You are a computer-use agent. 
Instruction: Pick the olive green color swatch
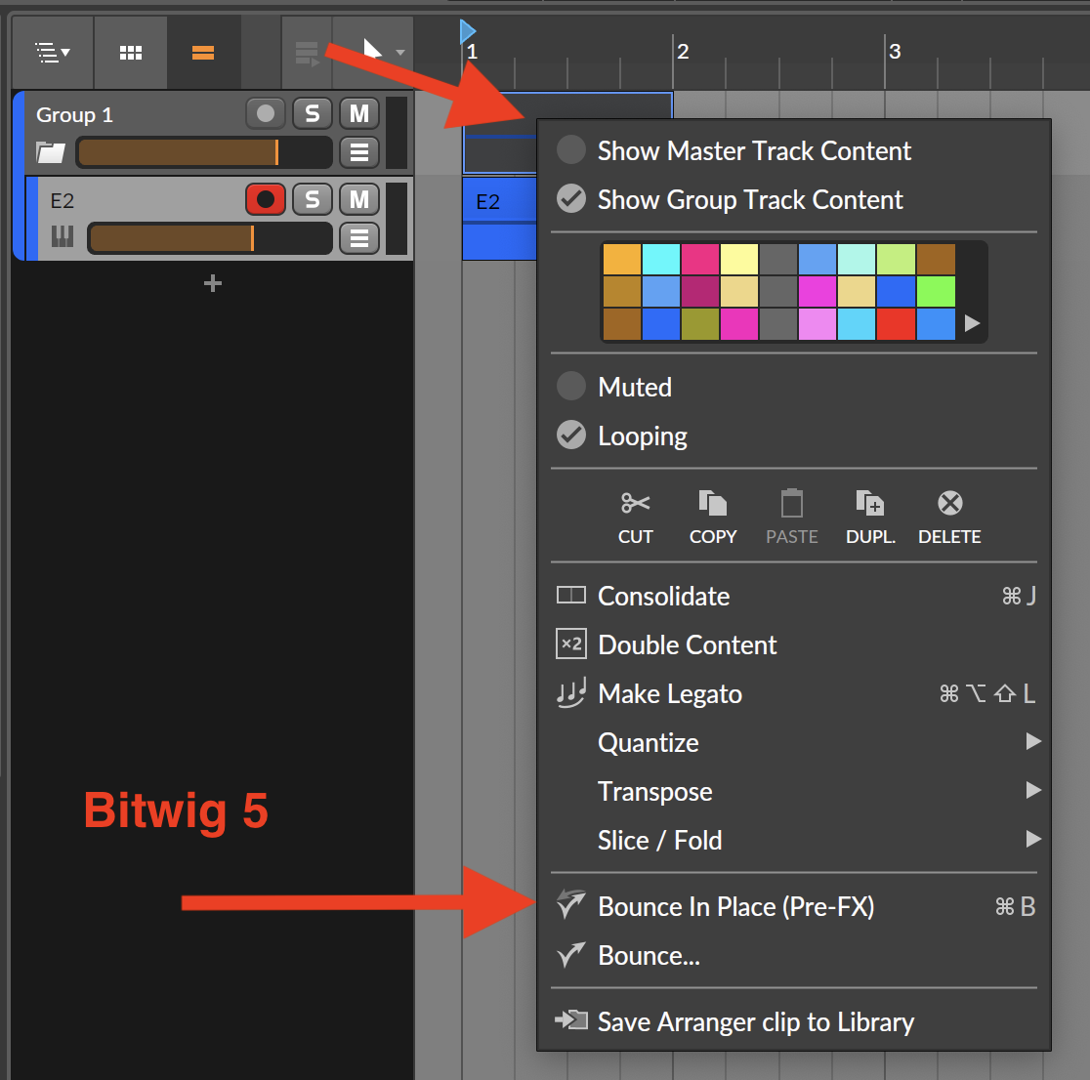[x=700, y=324]
